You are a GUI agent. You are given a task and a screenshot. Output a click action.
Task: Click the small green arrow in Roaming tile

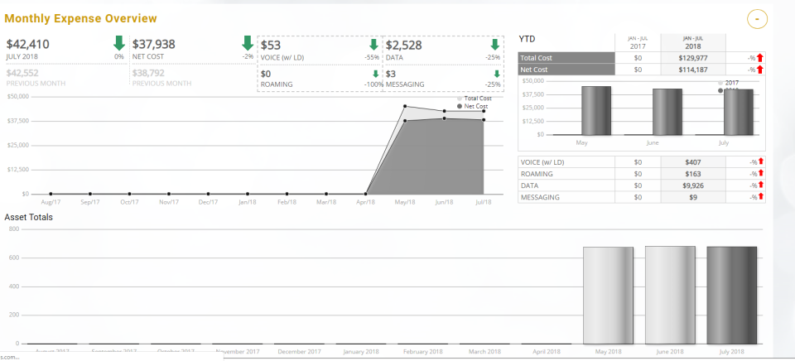click(x=376, y=74)
